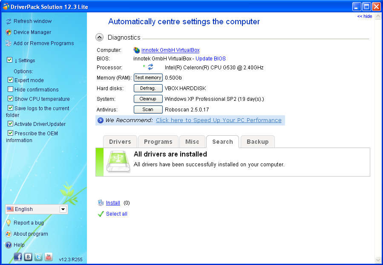Open the Twitter social icon
The width and height of the screenshot is (383, 265).
38,257
